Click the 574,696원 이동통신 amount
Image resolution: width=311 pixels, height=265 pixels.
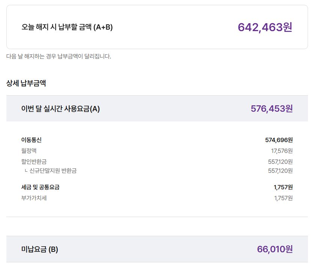click(x=279, y=140)
